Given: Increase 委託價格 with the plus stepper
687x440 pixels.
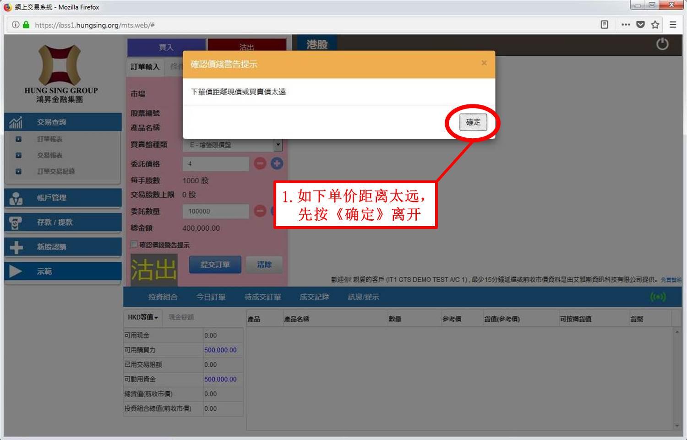Looking at the screenshot, I should tap(277, 163).
